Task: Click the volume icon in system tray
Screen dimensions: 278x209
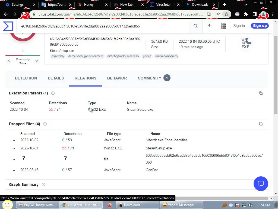Action: [251, 205]
